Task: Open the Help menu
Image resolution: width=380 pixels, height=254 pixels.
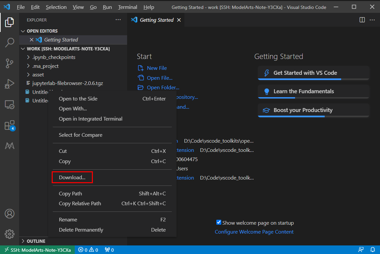Action: pos(149,7)
